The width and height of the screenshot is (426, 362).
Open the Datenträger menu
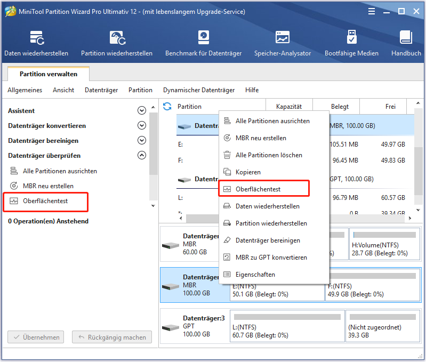[x=101, y=90]
